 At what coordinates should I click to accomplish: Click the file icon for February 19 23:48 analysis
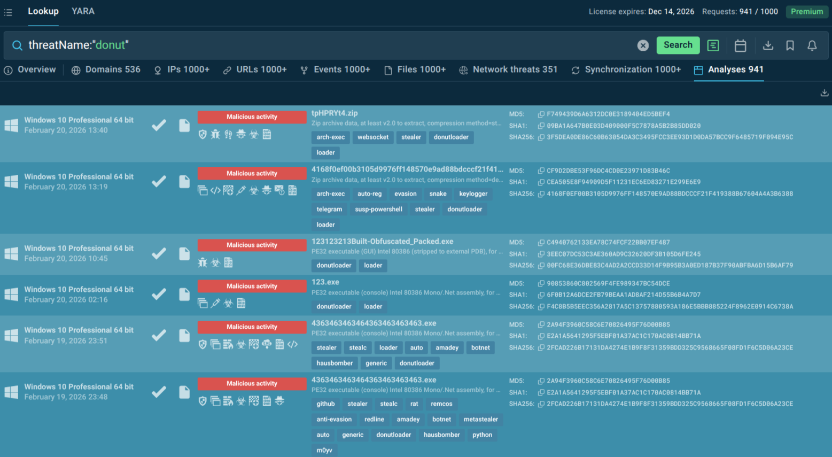pyautogui.click(x=184, y=392)
